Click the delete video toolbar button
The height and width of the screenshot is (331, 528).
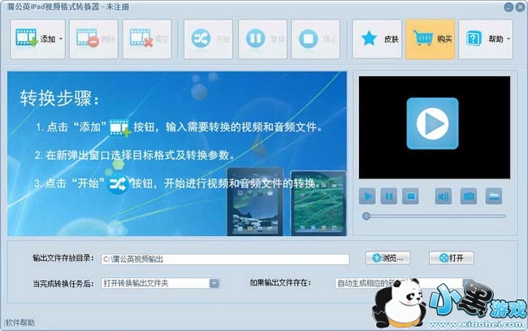(x=93, y=39)
